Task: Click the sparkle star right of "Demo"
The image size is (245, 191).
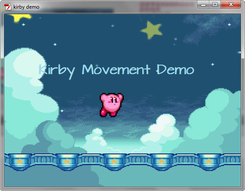Action: coord(212,64)
